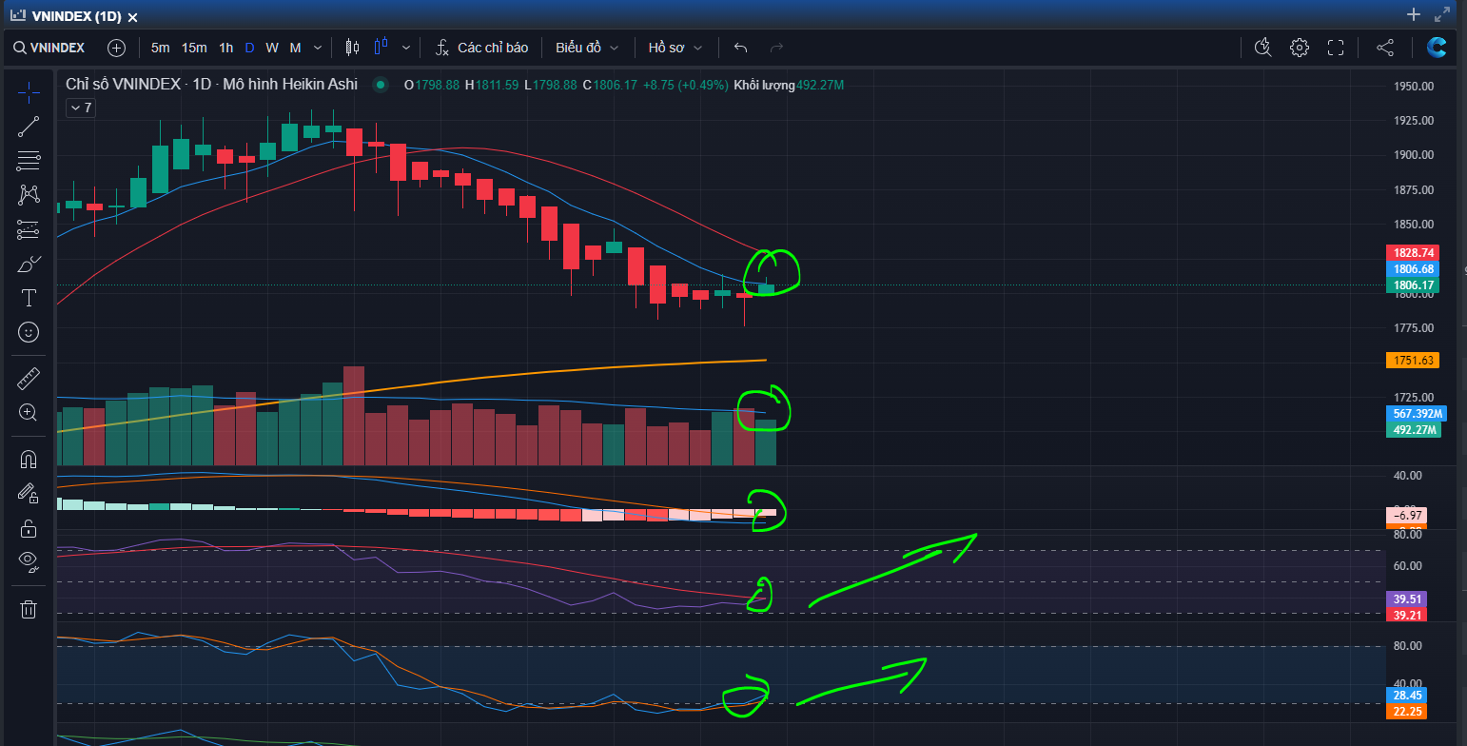Select the brush drawing tool

(29, 264)
